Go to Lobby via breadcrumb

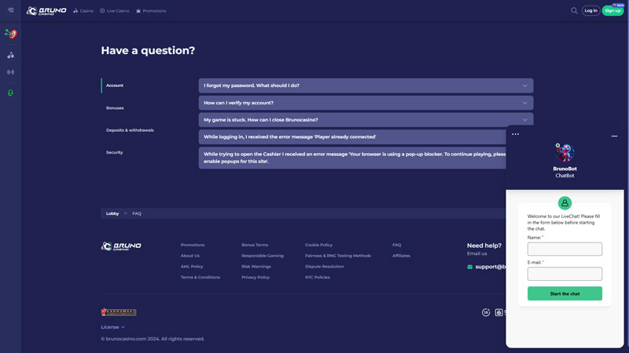(112, 213)
